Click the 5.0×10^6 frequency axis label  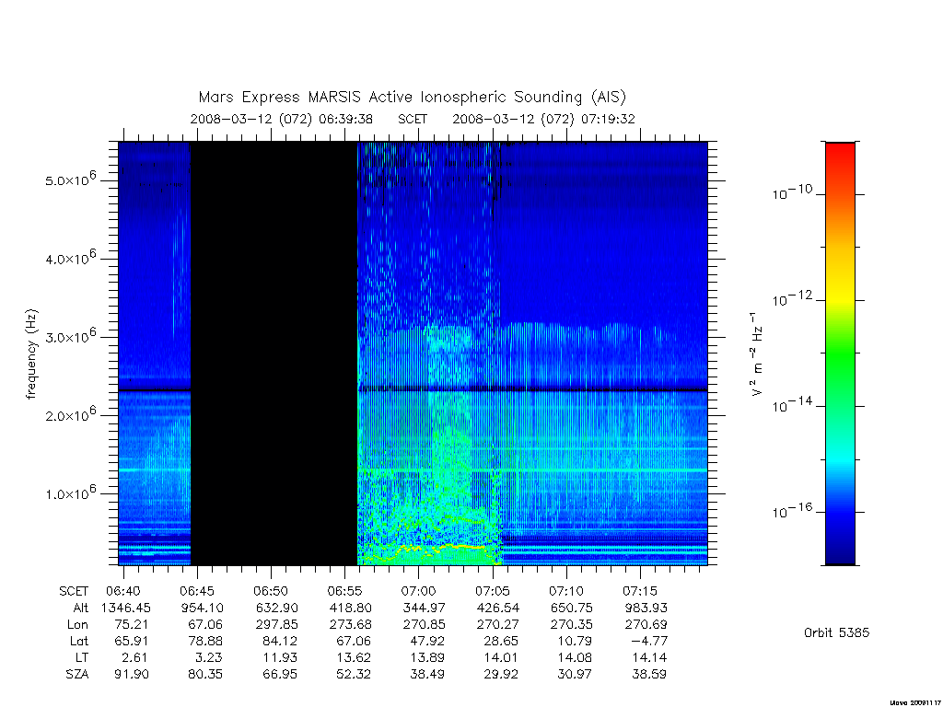[71, 180]
